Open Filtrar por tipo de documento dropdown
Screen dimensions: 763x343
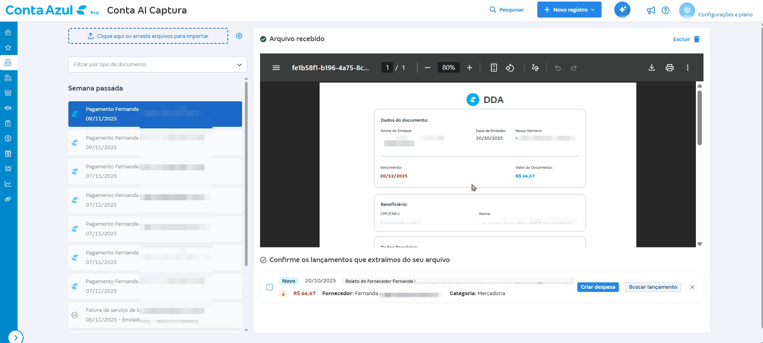(x=157, y=65)
